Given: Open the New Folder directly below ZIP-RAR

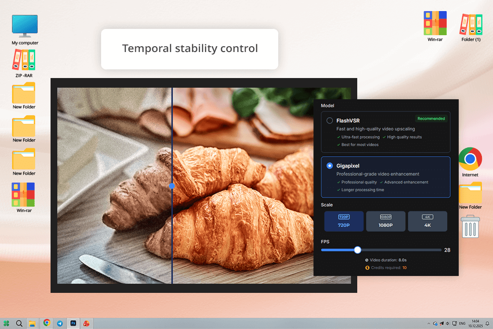Looking at the screenshot, I should (x=24, y=96).
